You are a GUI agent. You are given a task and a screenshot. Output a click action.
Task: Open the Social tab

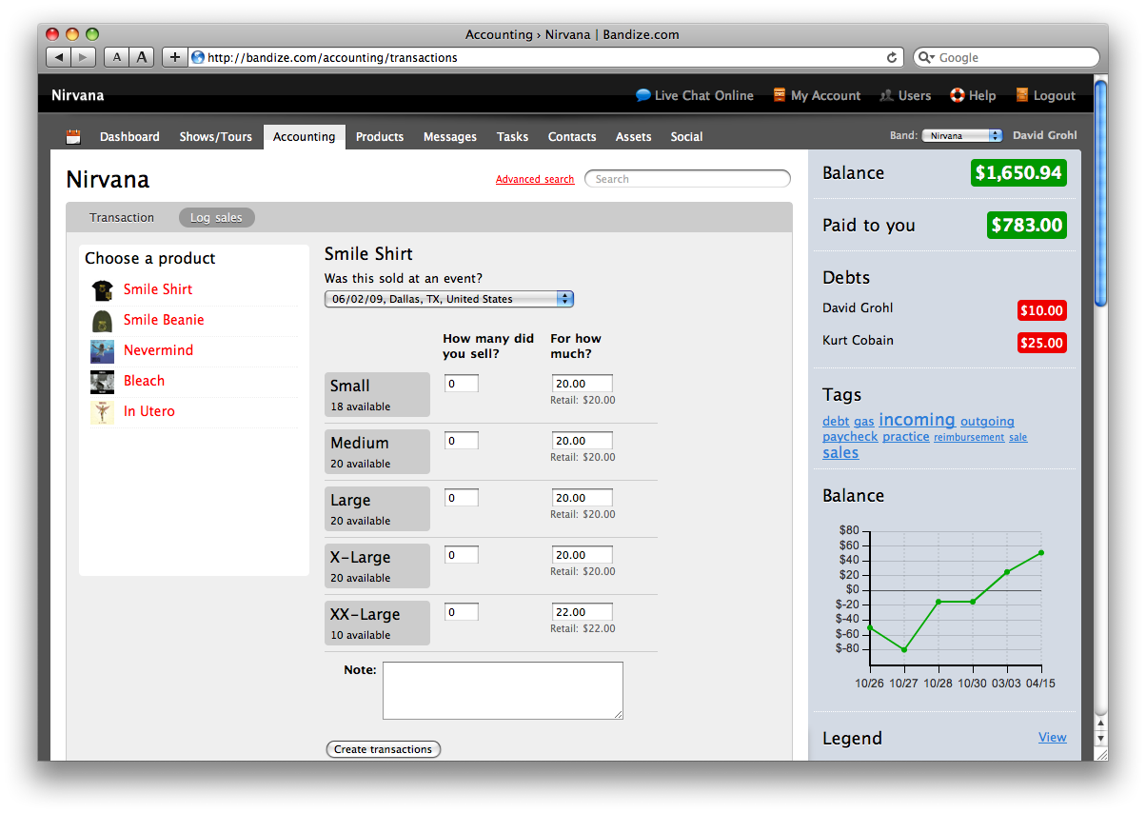[x=686, y=137]
